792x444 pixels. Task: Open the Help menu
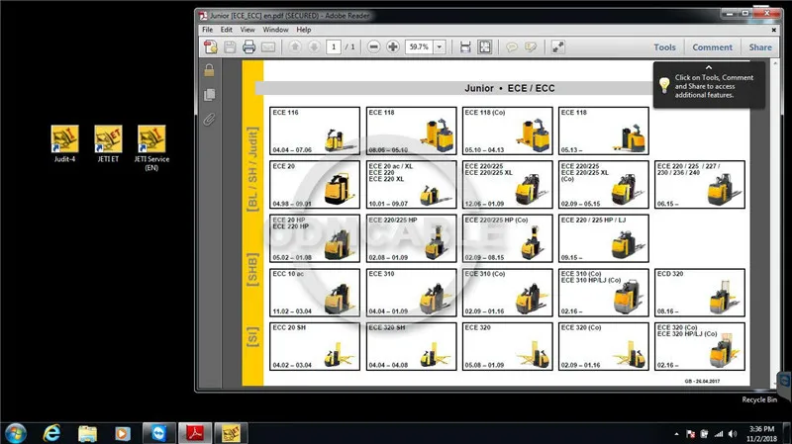click(304, 30)
